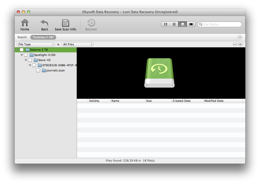Open the All Files dropdown

(77, 44)
